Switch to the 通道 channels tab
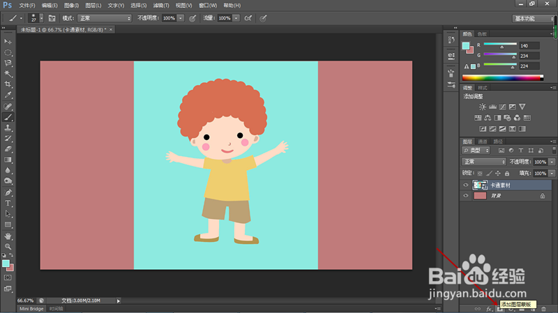This screenshot has width=558, height=313. [x=483, y=142]
